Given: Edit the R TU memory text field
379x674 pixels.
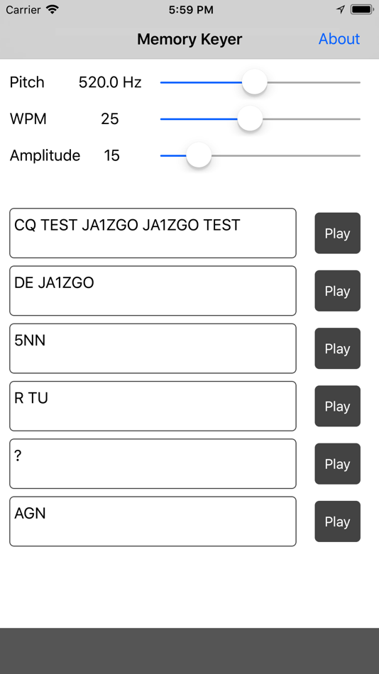Looking at the screenshot, I should (153, 406).
